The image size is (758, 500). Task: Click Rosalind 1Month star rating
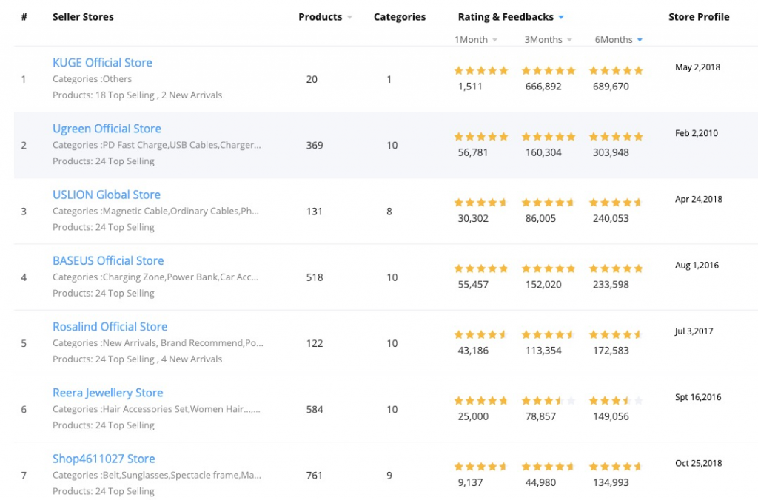pyautogui.click(x=480, y=335)
